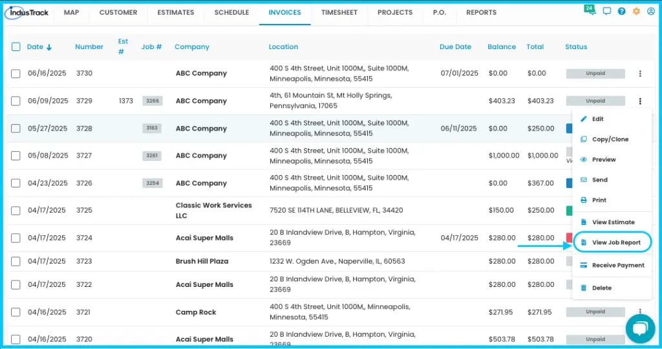Open the orange settings gear icon
Screen dimensions: 662x349
point(636,12)
